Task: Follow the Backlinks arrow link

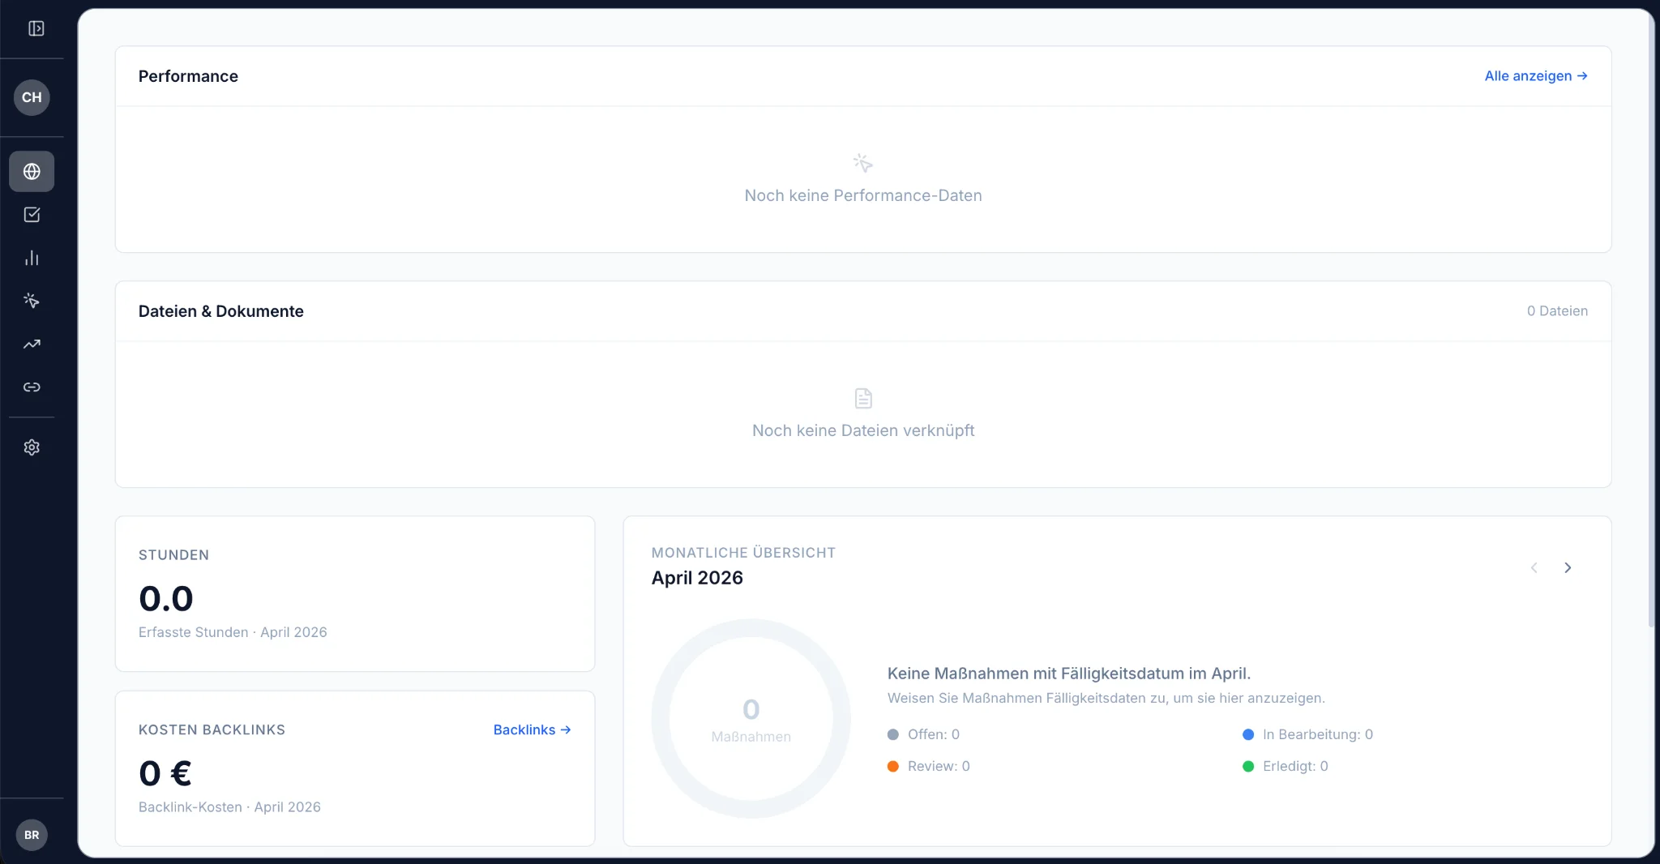Action: pos(532,729)
